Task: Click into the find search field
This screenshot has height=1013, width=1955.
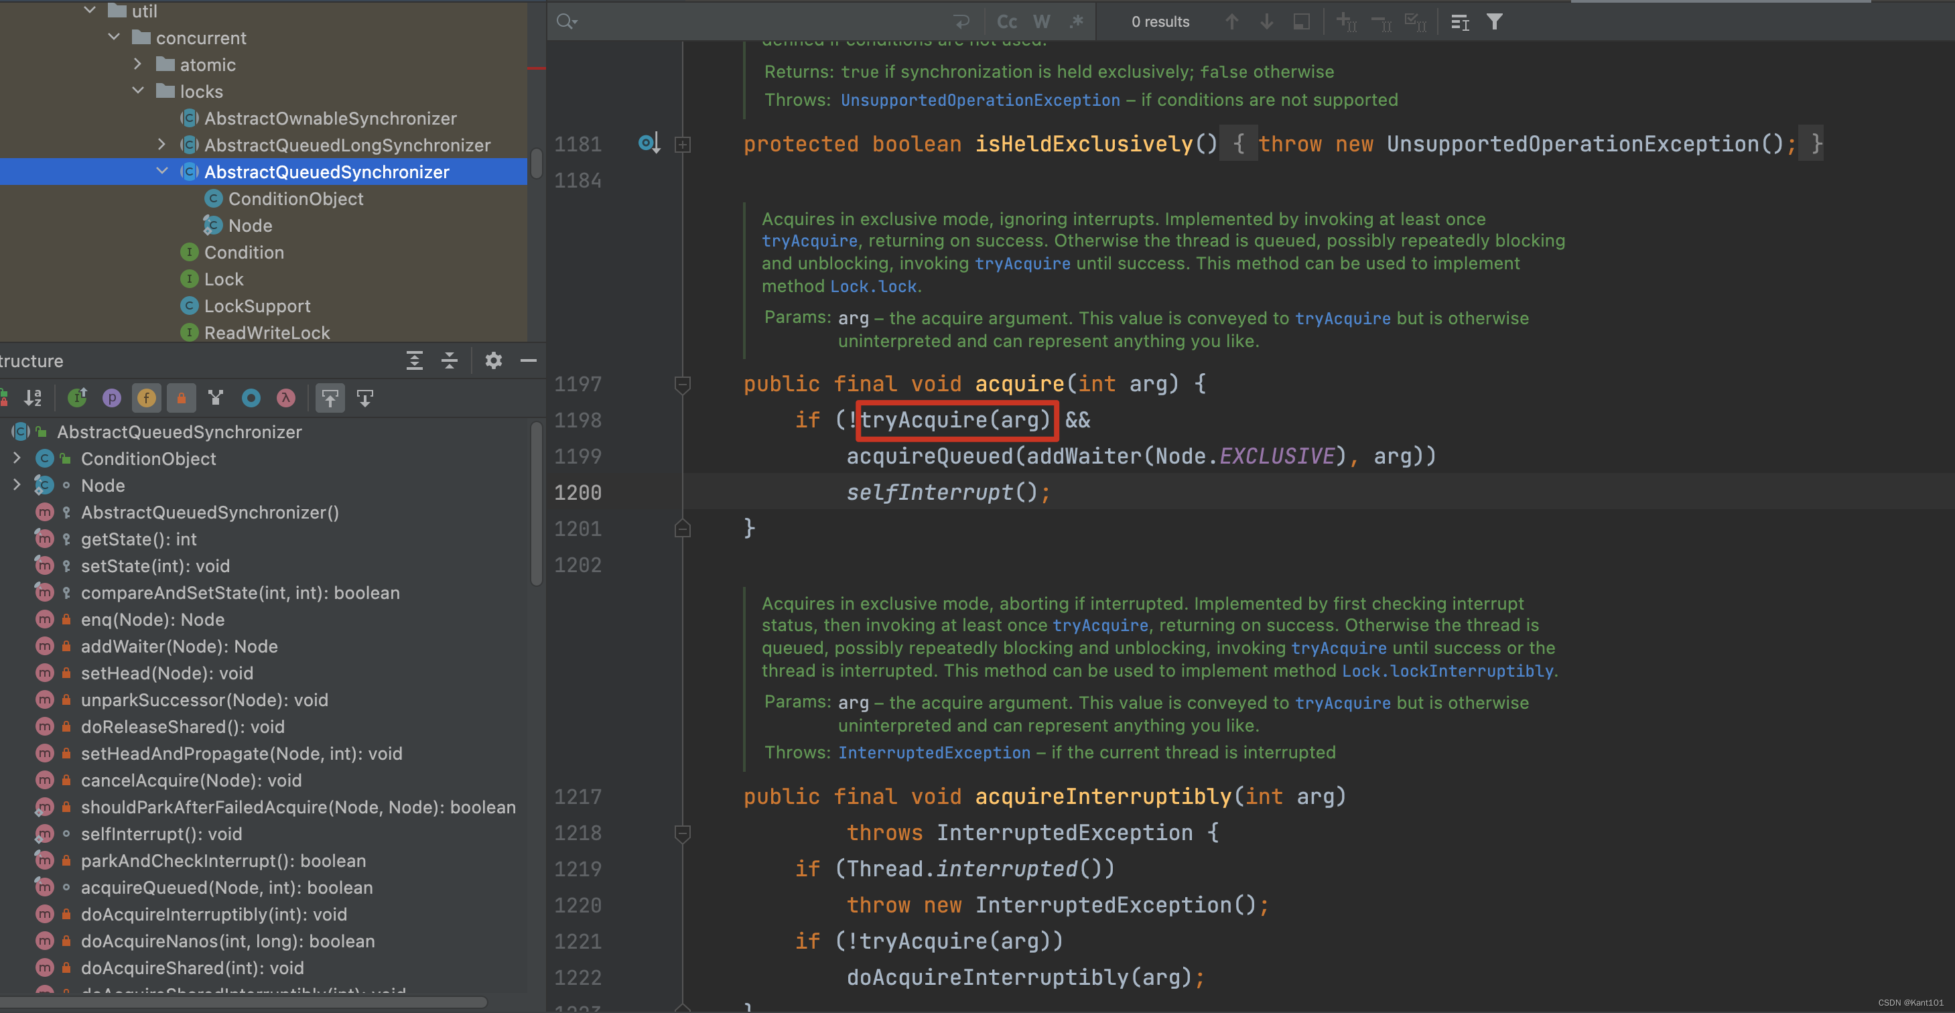Action: (759, 22)
